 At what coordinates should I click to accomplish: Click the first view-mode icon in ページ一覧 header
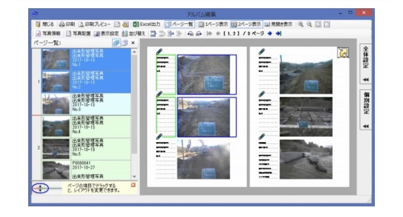coord(116,43)
